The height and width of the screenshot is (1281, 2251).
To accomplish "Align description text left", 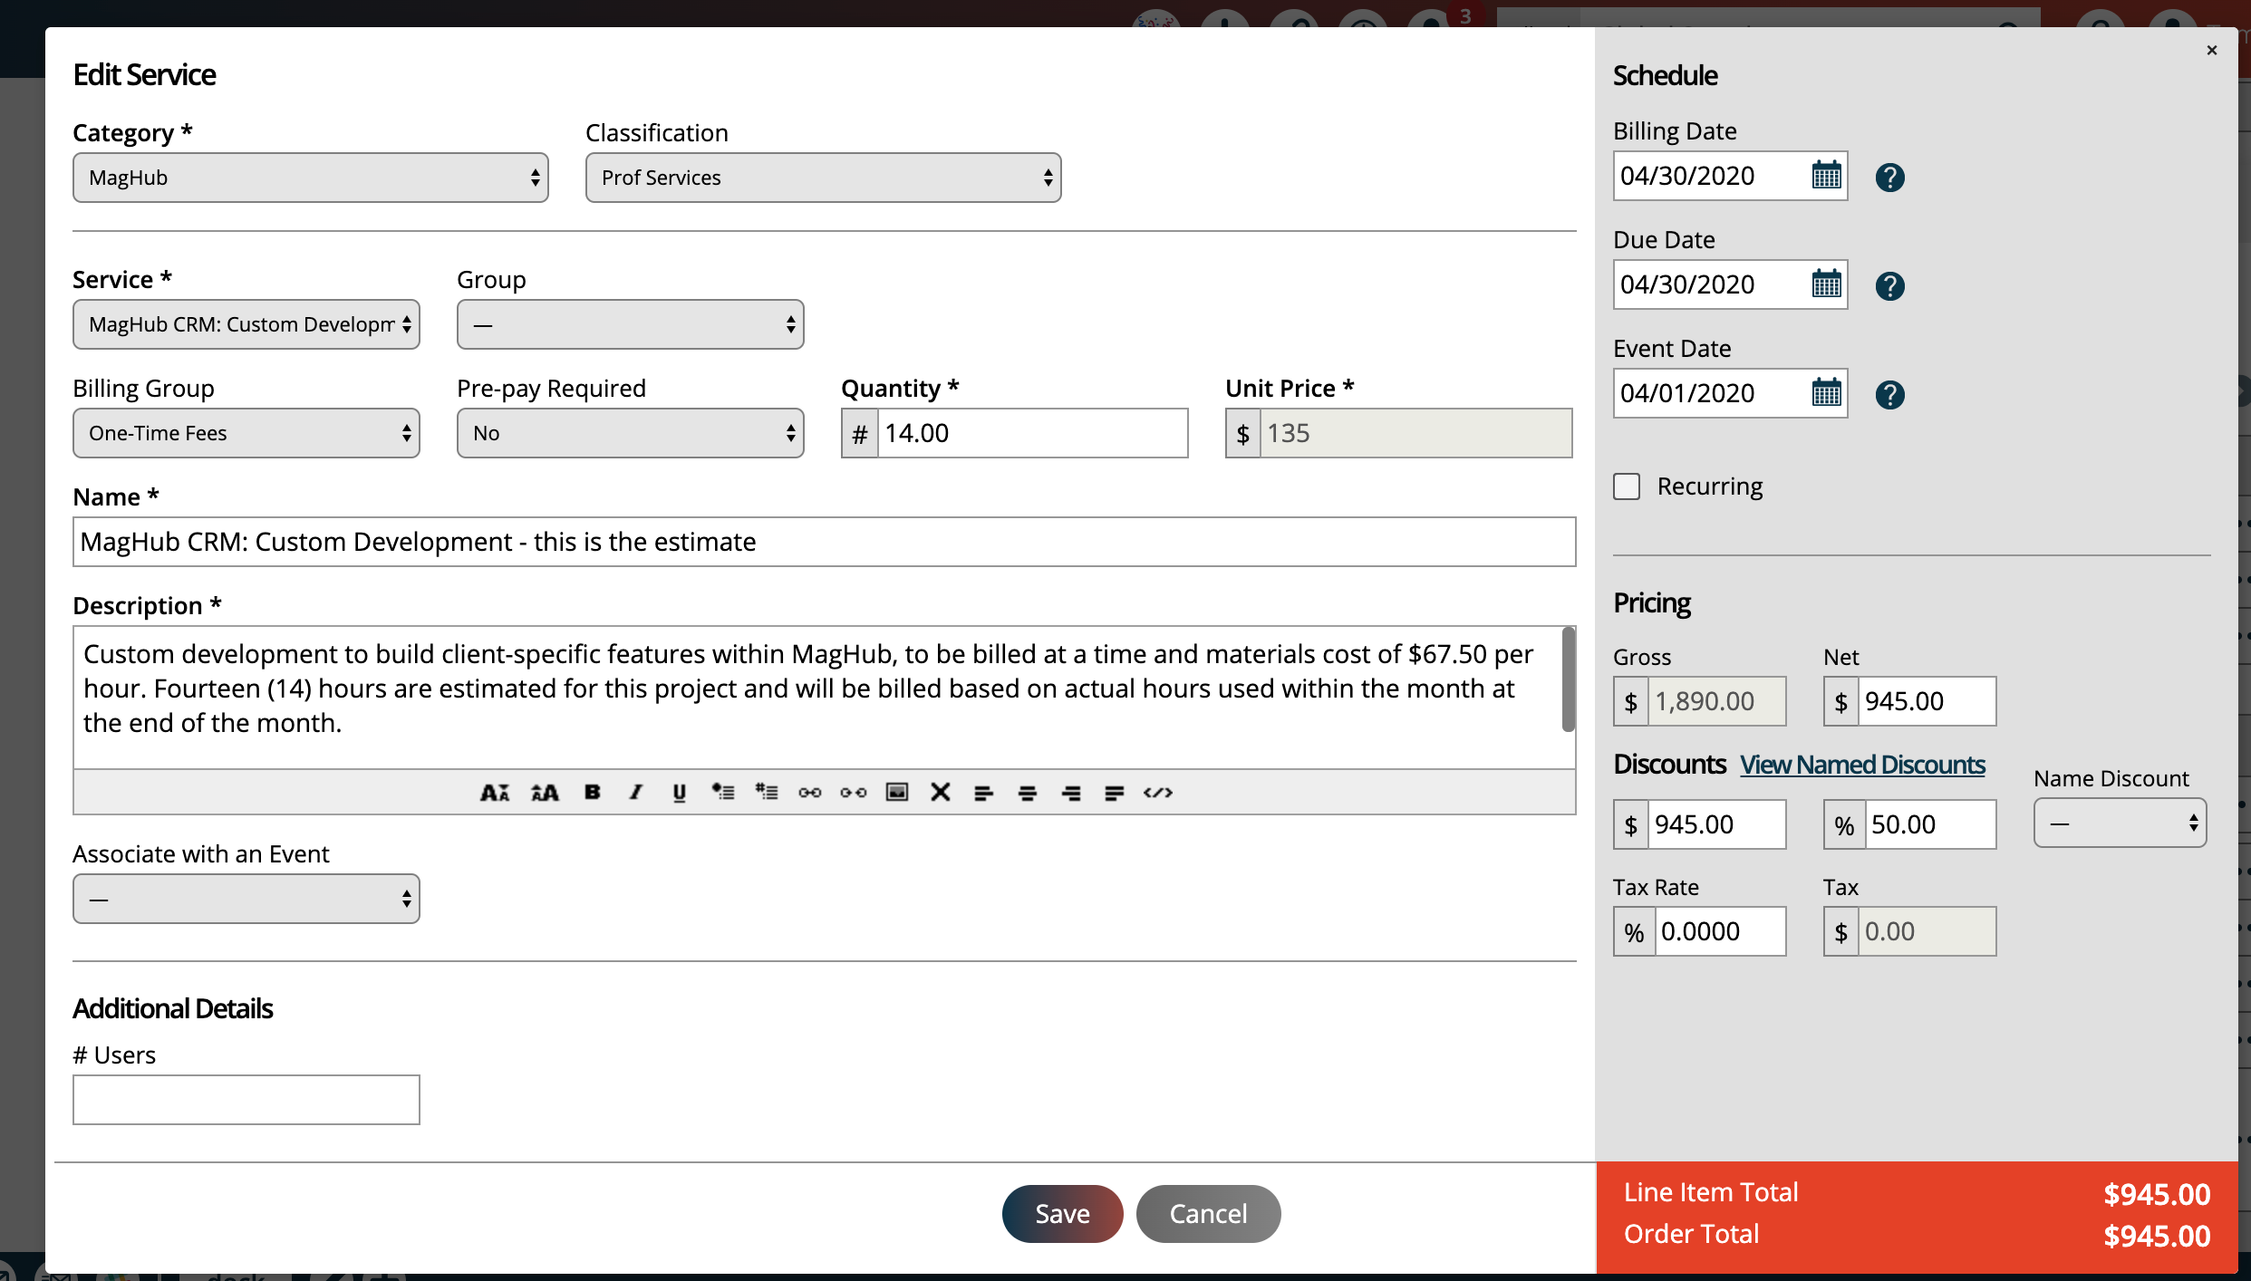I will [x=984, y=793].
